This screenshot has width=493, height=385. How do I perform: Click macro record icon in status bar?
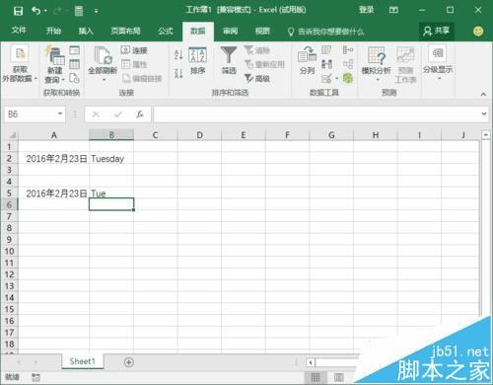(35, 377)
